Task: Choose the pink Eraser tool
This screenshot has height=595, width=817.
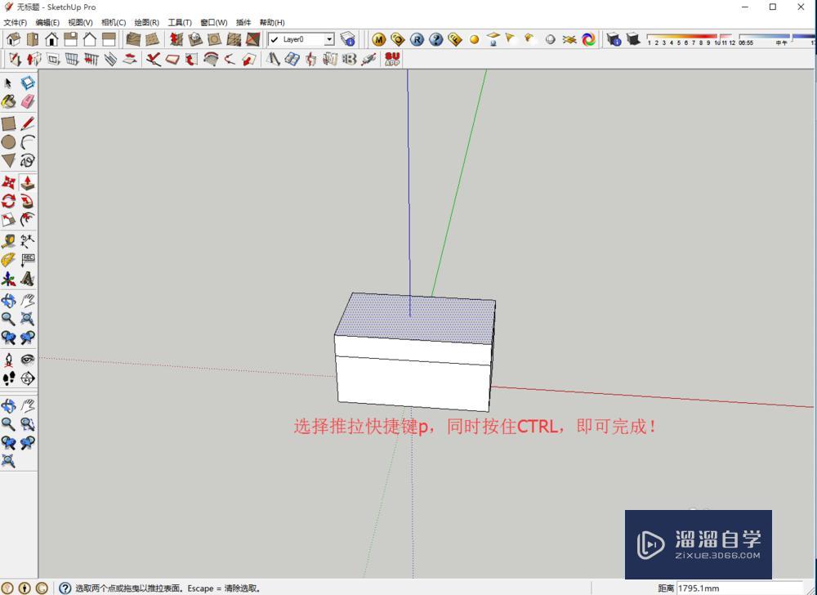Action: pyautogui.click(x=28, y=101)
